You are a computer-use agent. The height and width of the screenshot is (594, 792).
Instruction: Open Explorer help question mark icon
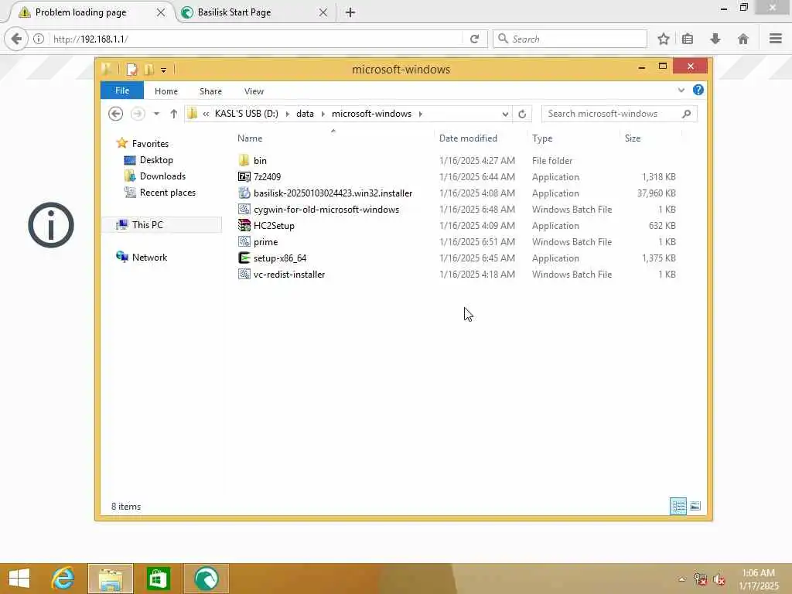tap(698, 90)
